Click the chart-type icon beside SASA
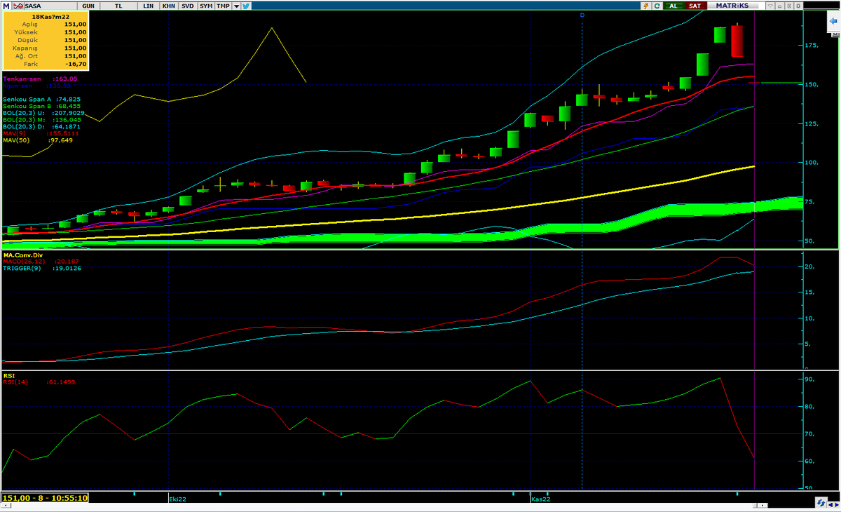Image resolution: width=841 pixels, height=512 pixels. tap(18, 6)
